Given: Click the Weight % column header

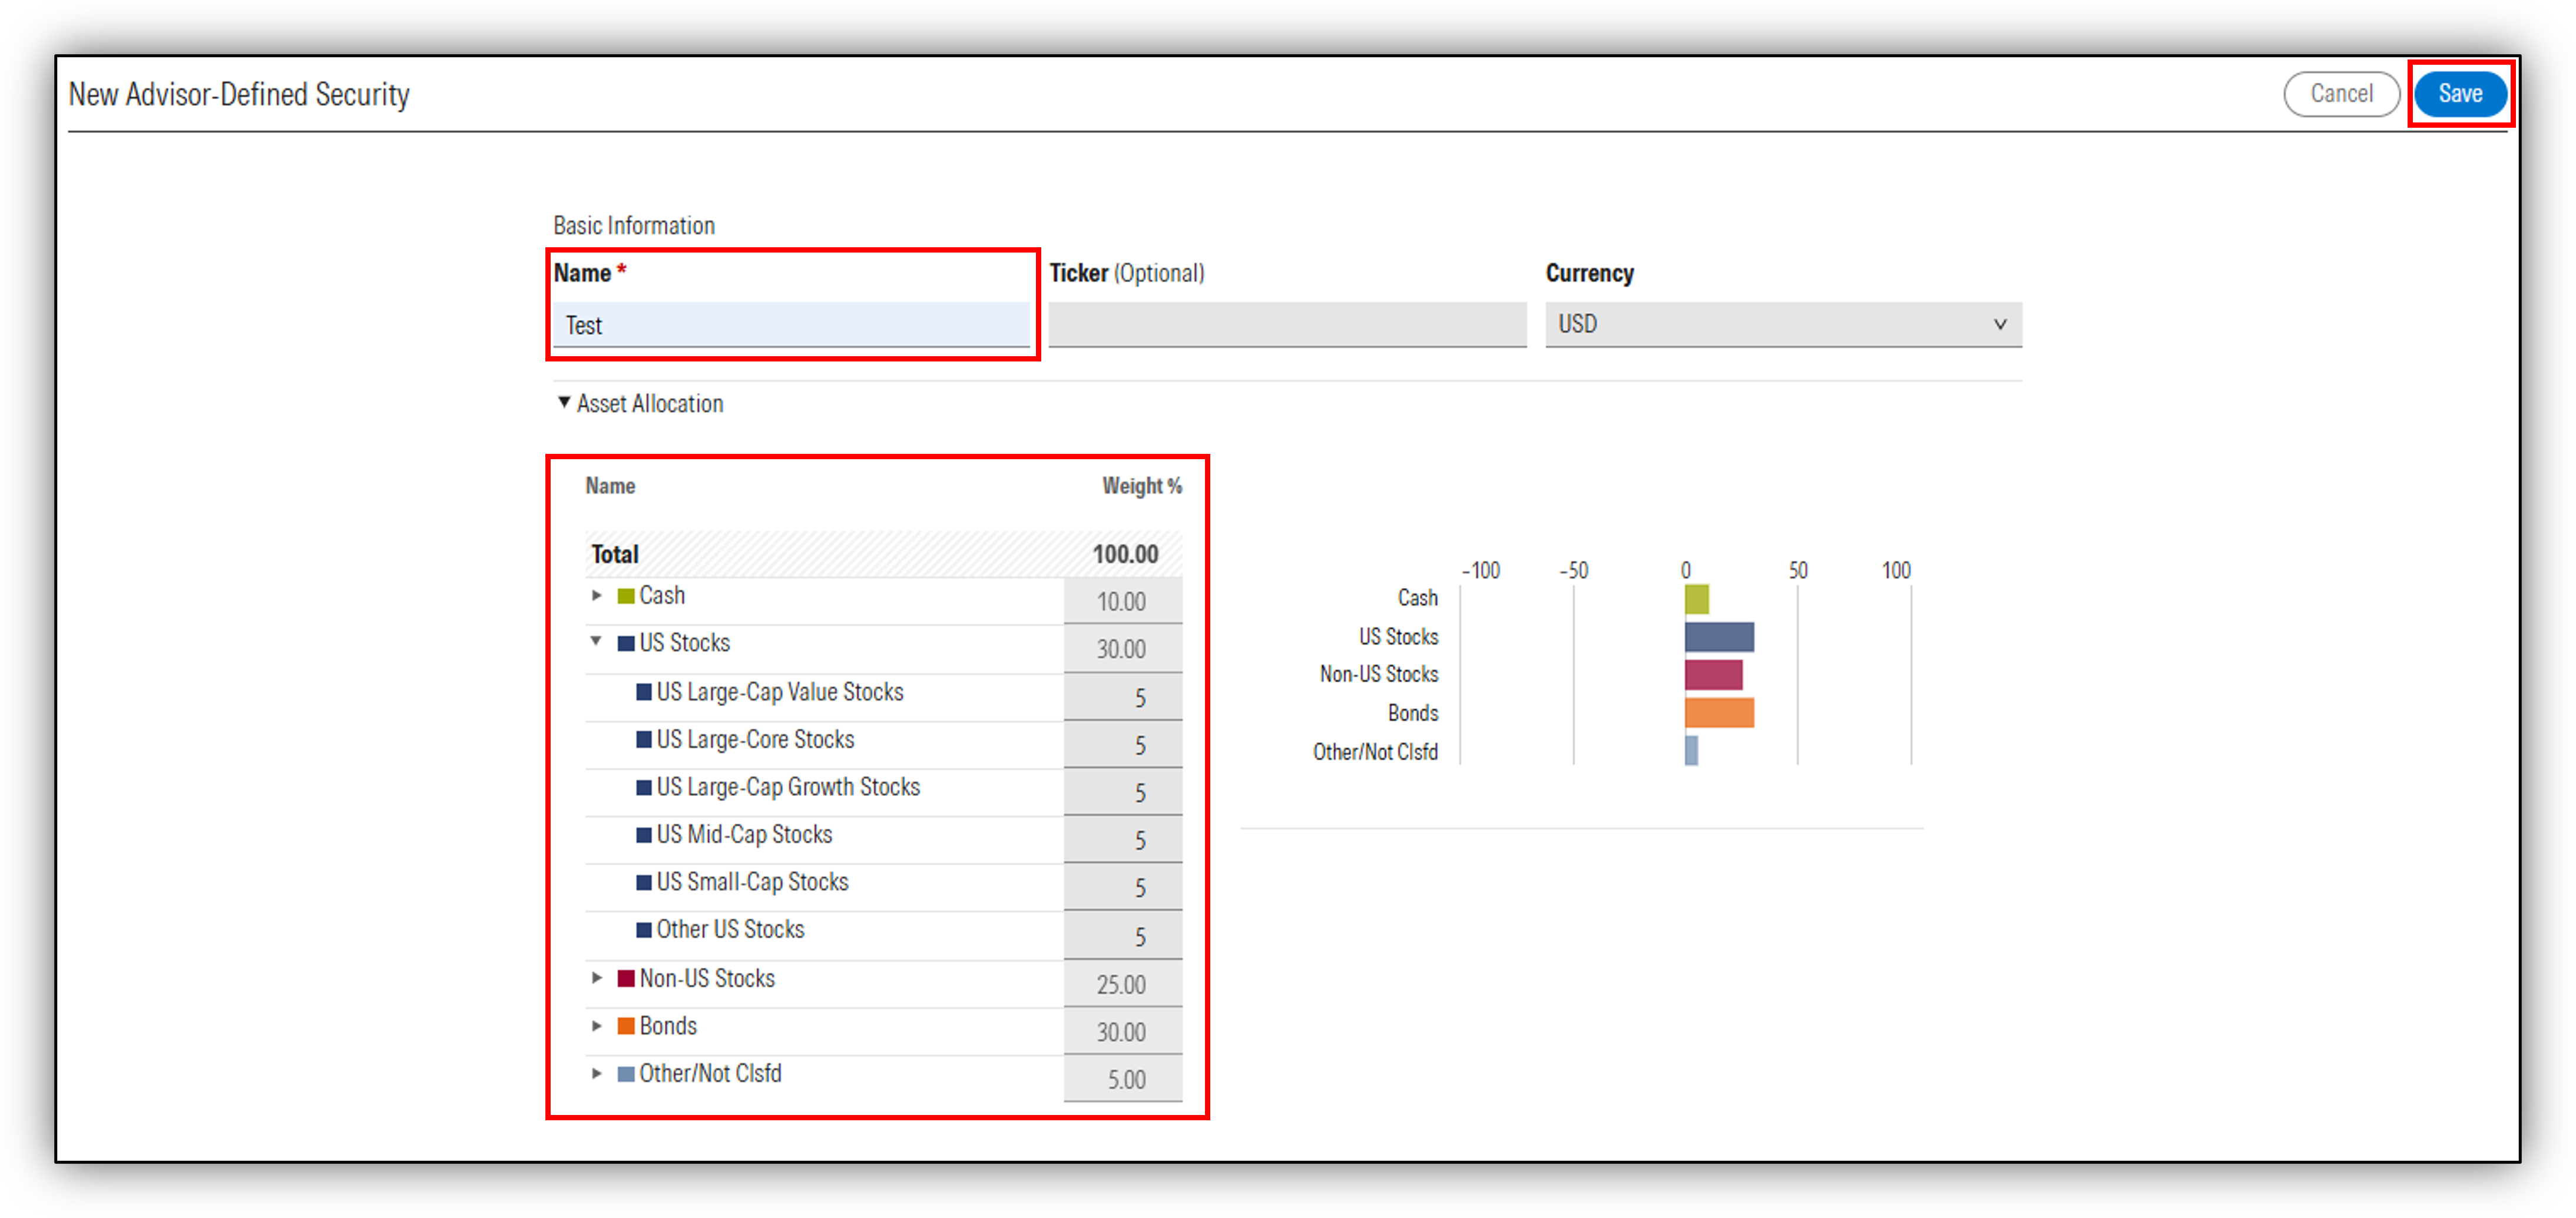Looking at the screenshot, I should point(1142,486).
